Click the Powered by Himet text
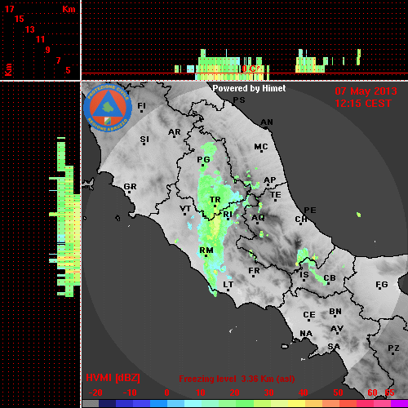 (x=249, y=88)
